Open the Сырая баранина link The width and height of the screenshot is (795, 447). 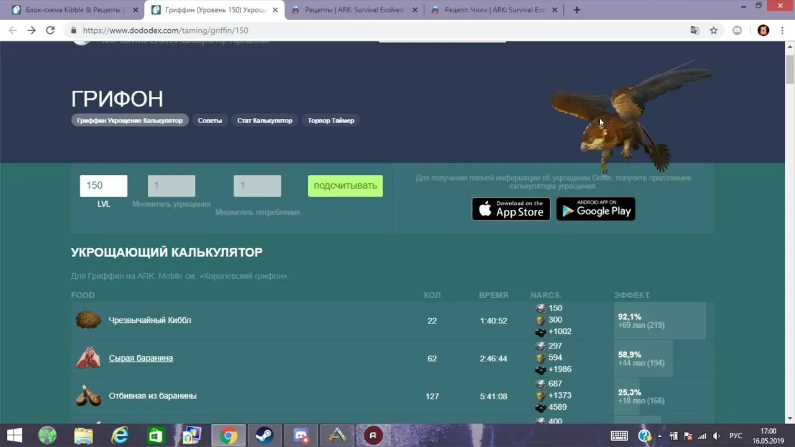(x=141, y=358)
